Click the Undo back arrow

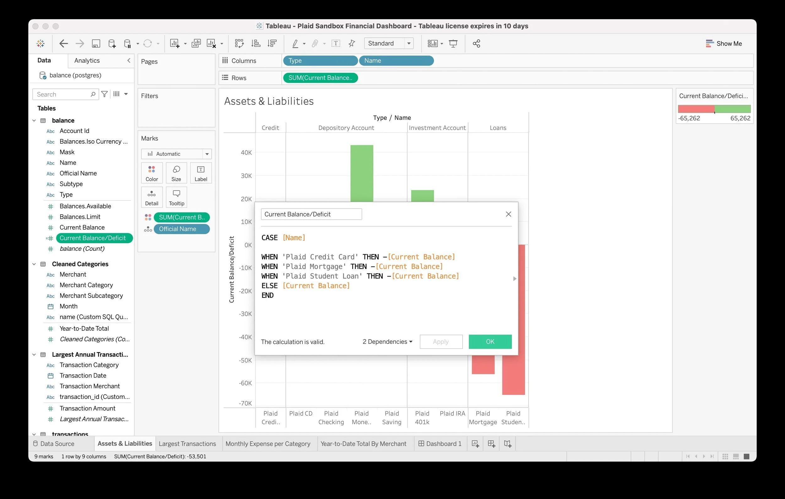(63, 43)
